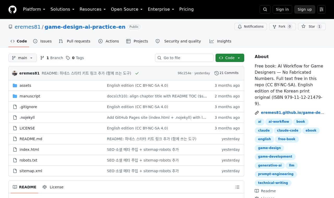Click the eremes81 avatar in commit row
Image resolution: width=334 pixels, height=198 pixels.
click(x=15, y=73)
